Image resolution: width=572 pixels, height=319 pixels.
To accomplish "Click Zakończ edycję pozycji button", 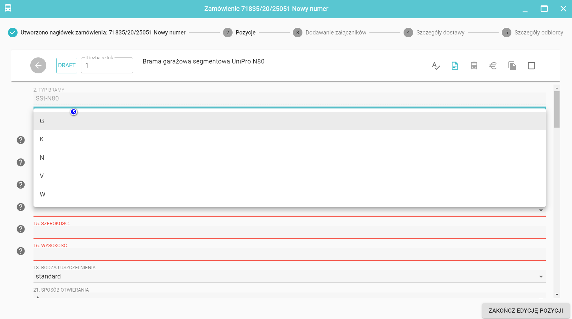I will [525, 310].
